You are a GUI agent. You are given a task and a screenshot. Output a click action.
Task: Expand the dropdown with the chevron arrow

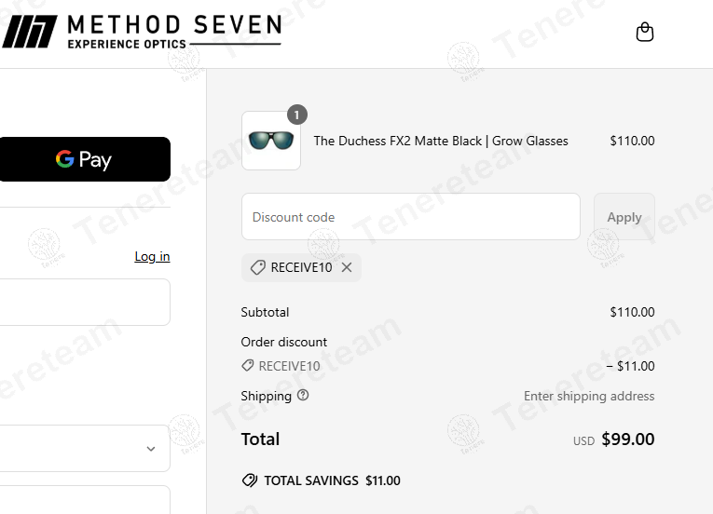150,449
